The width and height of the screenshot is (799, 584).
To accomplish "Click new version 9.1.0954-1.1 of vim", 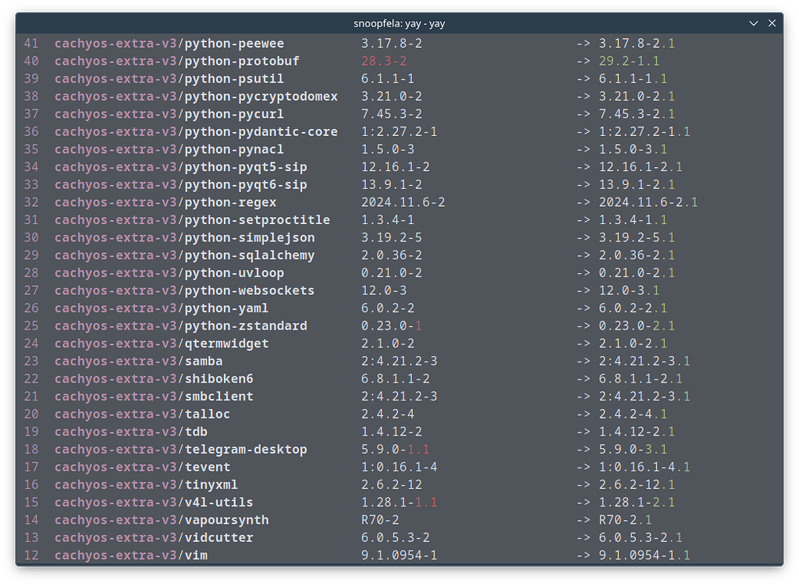I will pos(644,555).
